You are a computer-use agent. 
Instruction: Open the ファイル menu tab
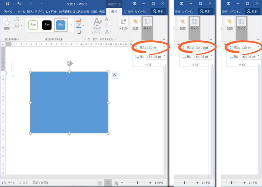[8, 11]
